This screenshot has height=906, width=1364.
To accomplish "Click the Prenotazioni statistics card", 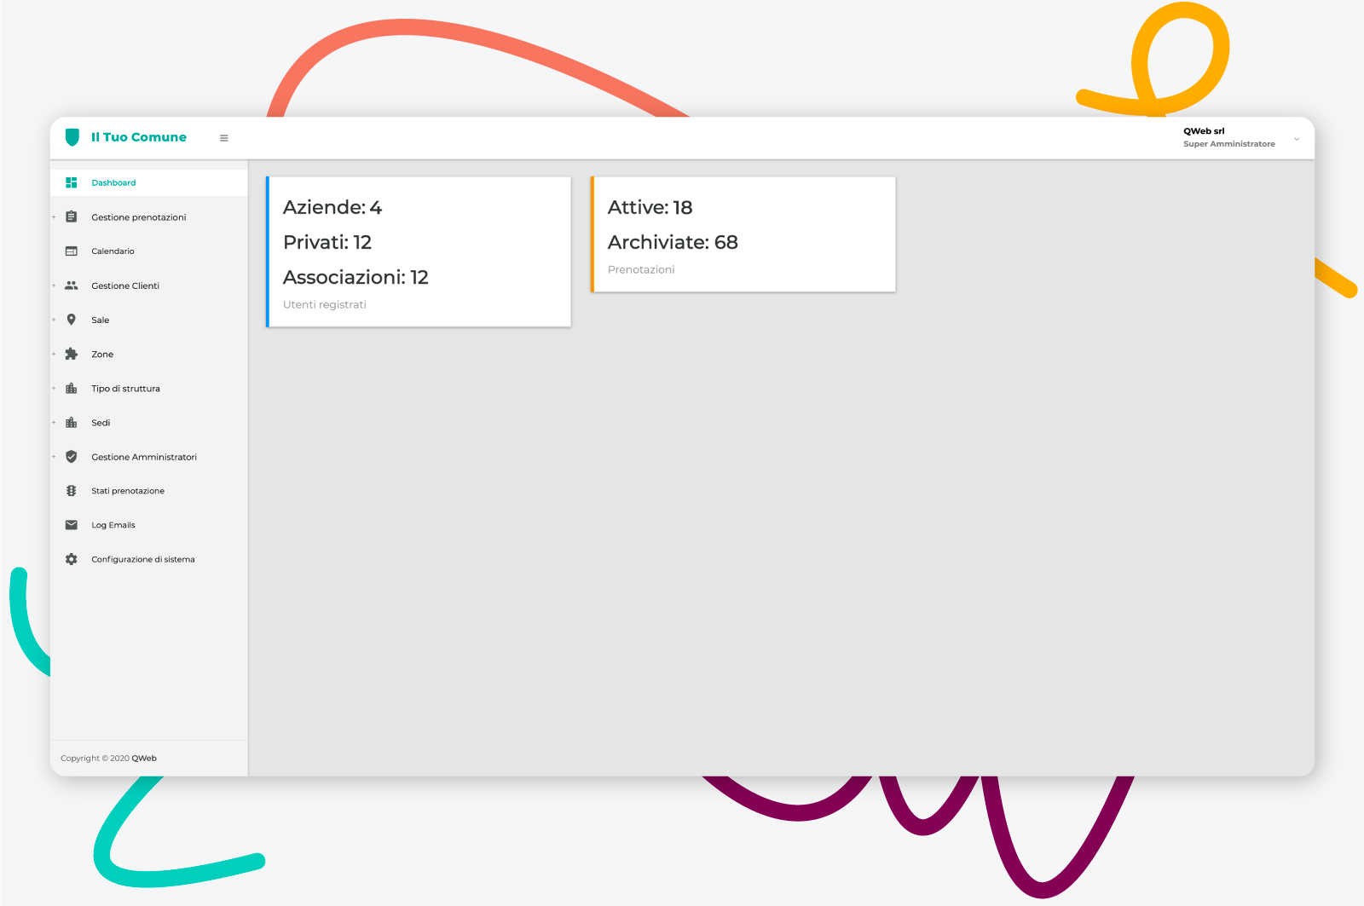I will (x=743, y=235).
